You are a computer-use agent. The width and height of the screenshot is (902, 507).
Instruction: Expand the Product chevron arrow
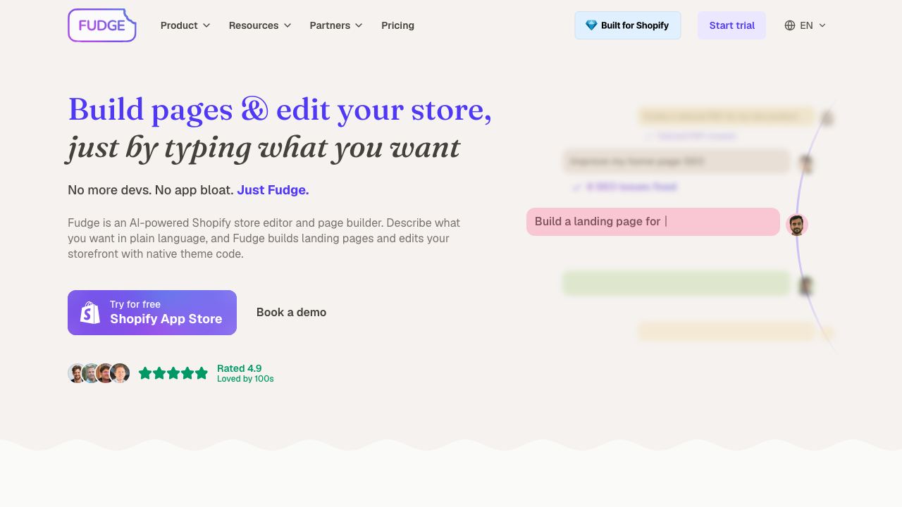click(x=206, y=25)
